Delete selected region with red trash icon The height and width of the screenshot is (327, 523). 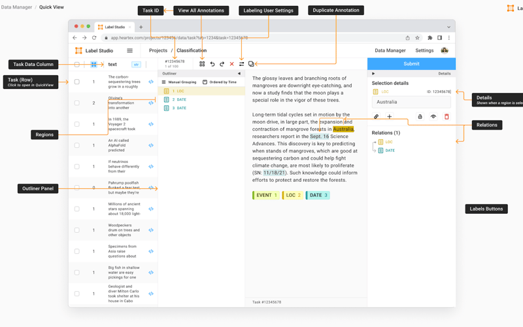tap(447, 116)
